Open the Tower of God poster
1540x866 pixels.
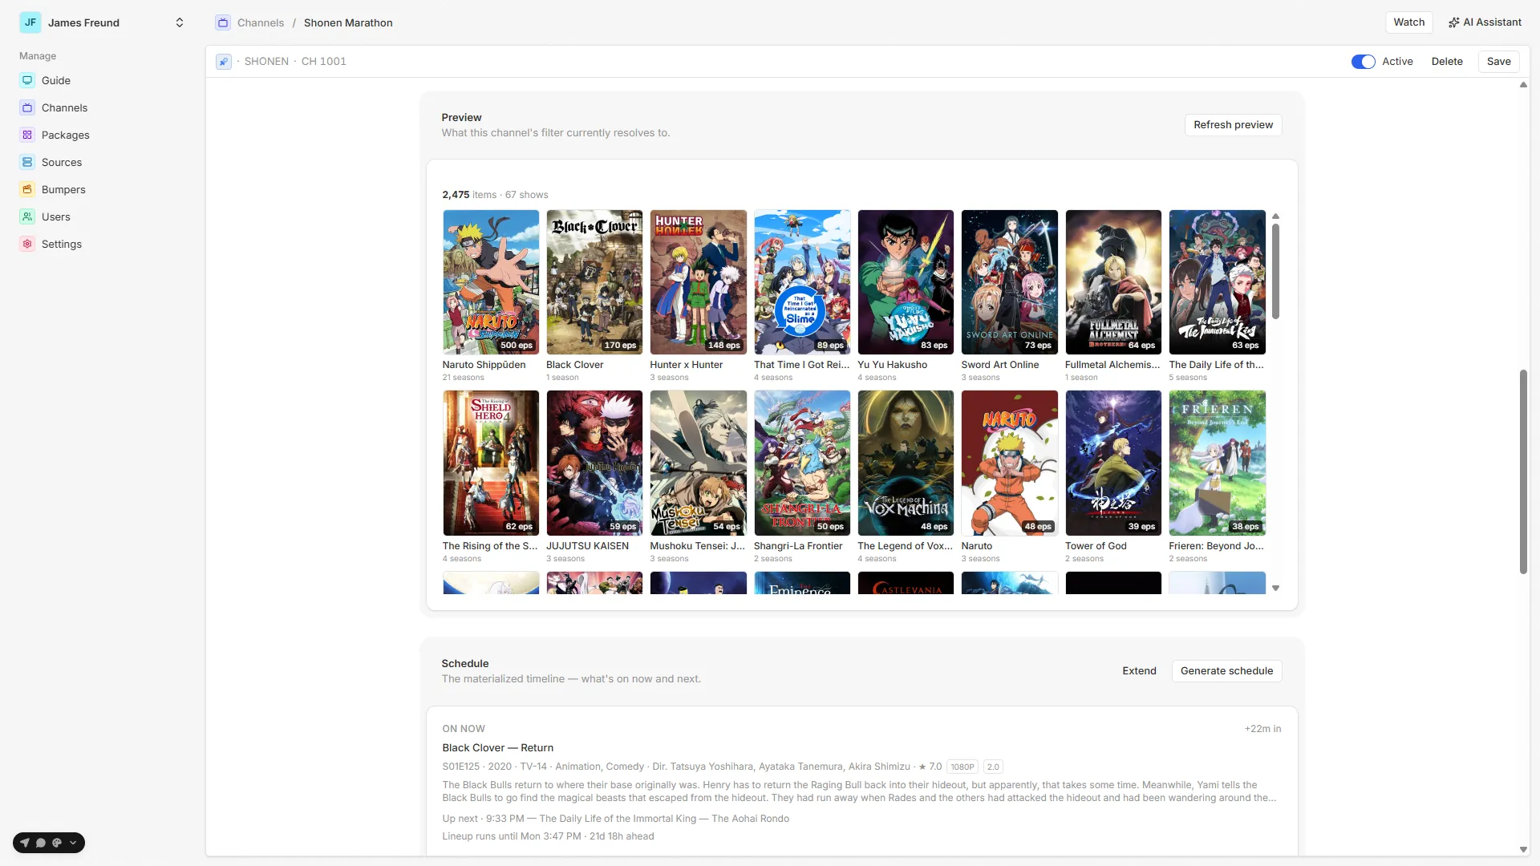pyautogui.click(x=1113, y=463)
